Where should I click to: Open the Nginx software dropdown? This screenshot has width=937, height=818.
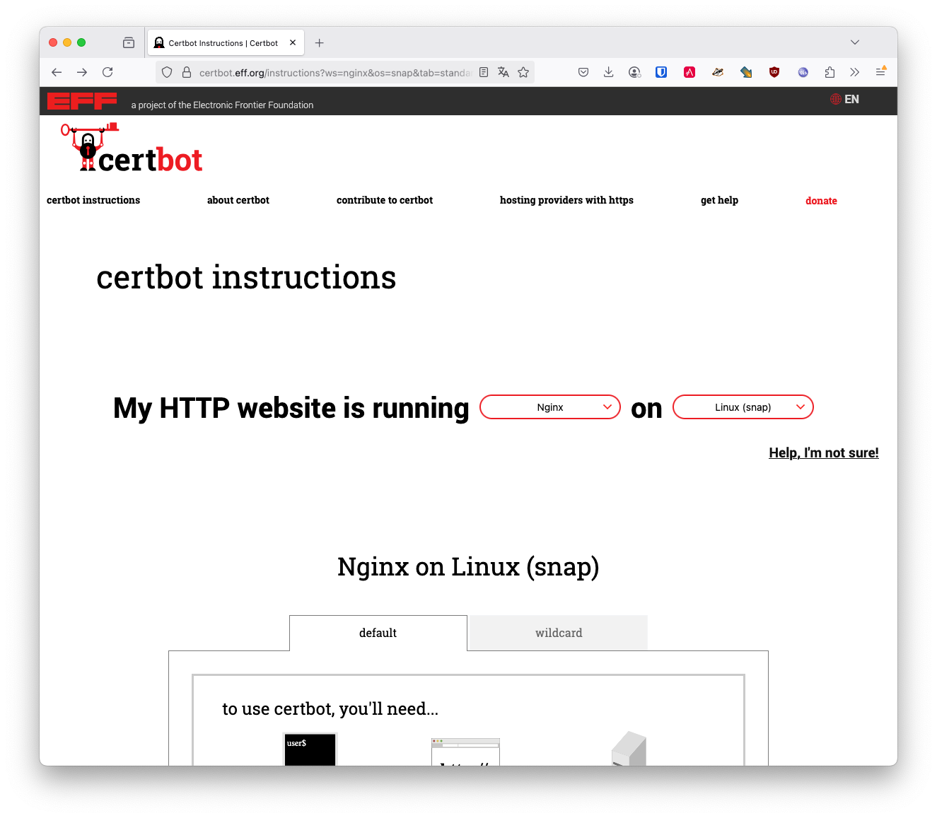tap(550, 407)
